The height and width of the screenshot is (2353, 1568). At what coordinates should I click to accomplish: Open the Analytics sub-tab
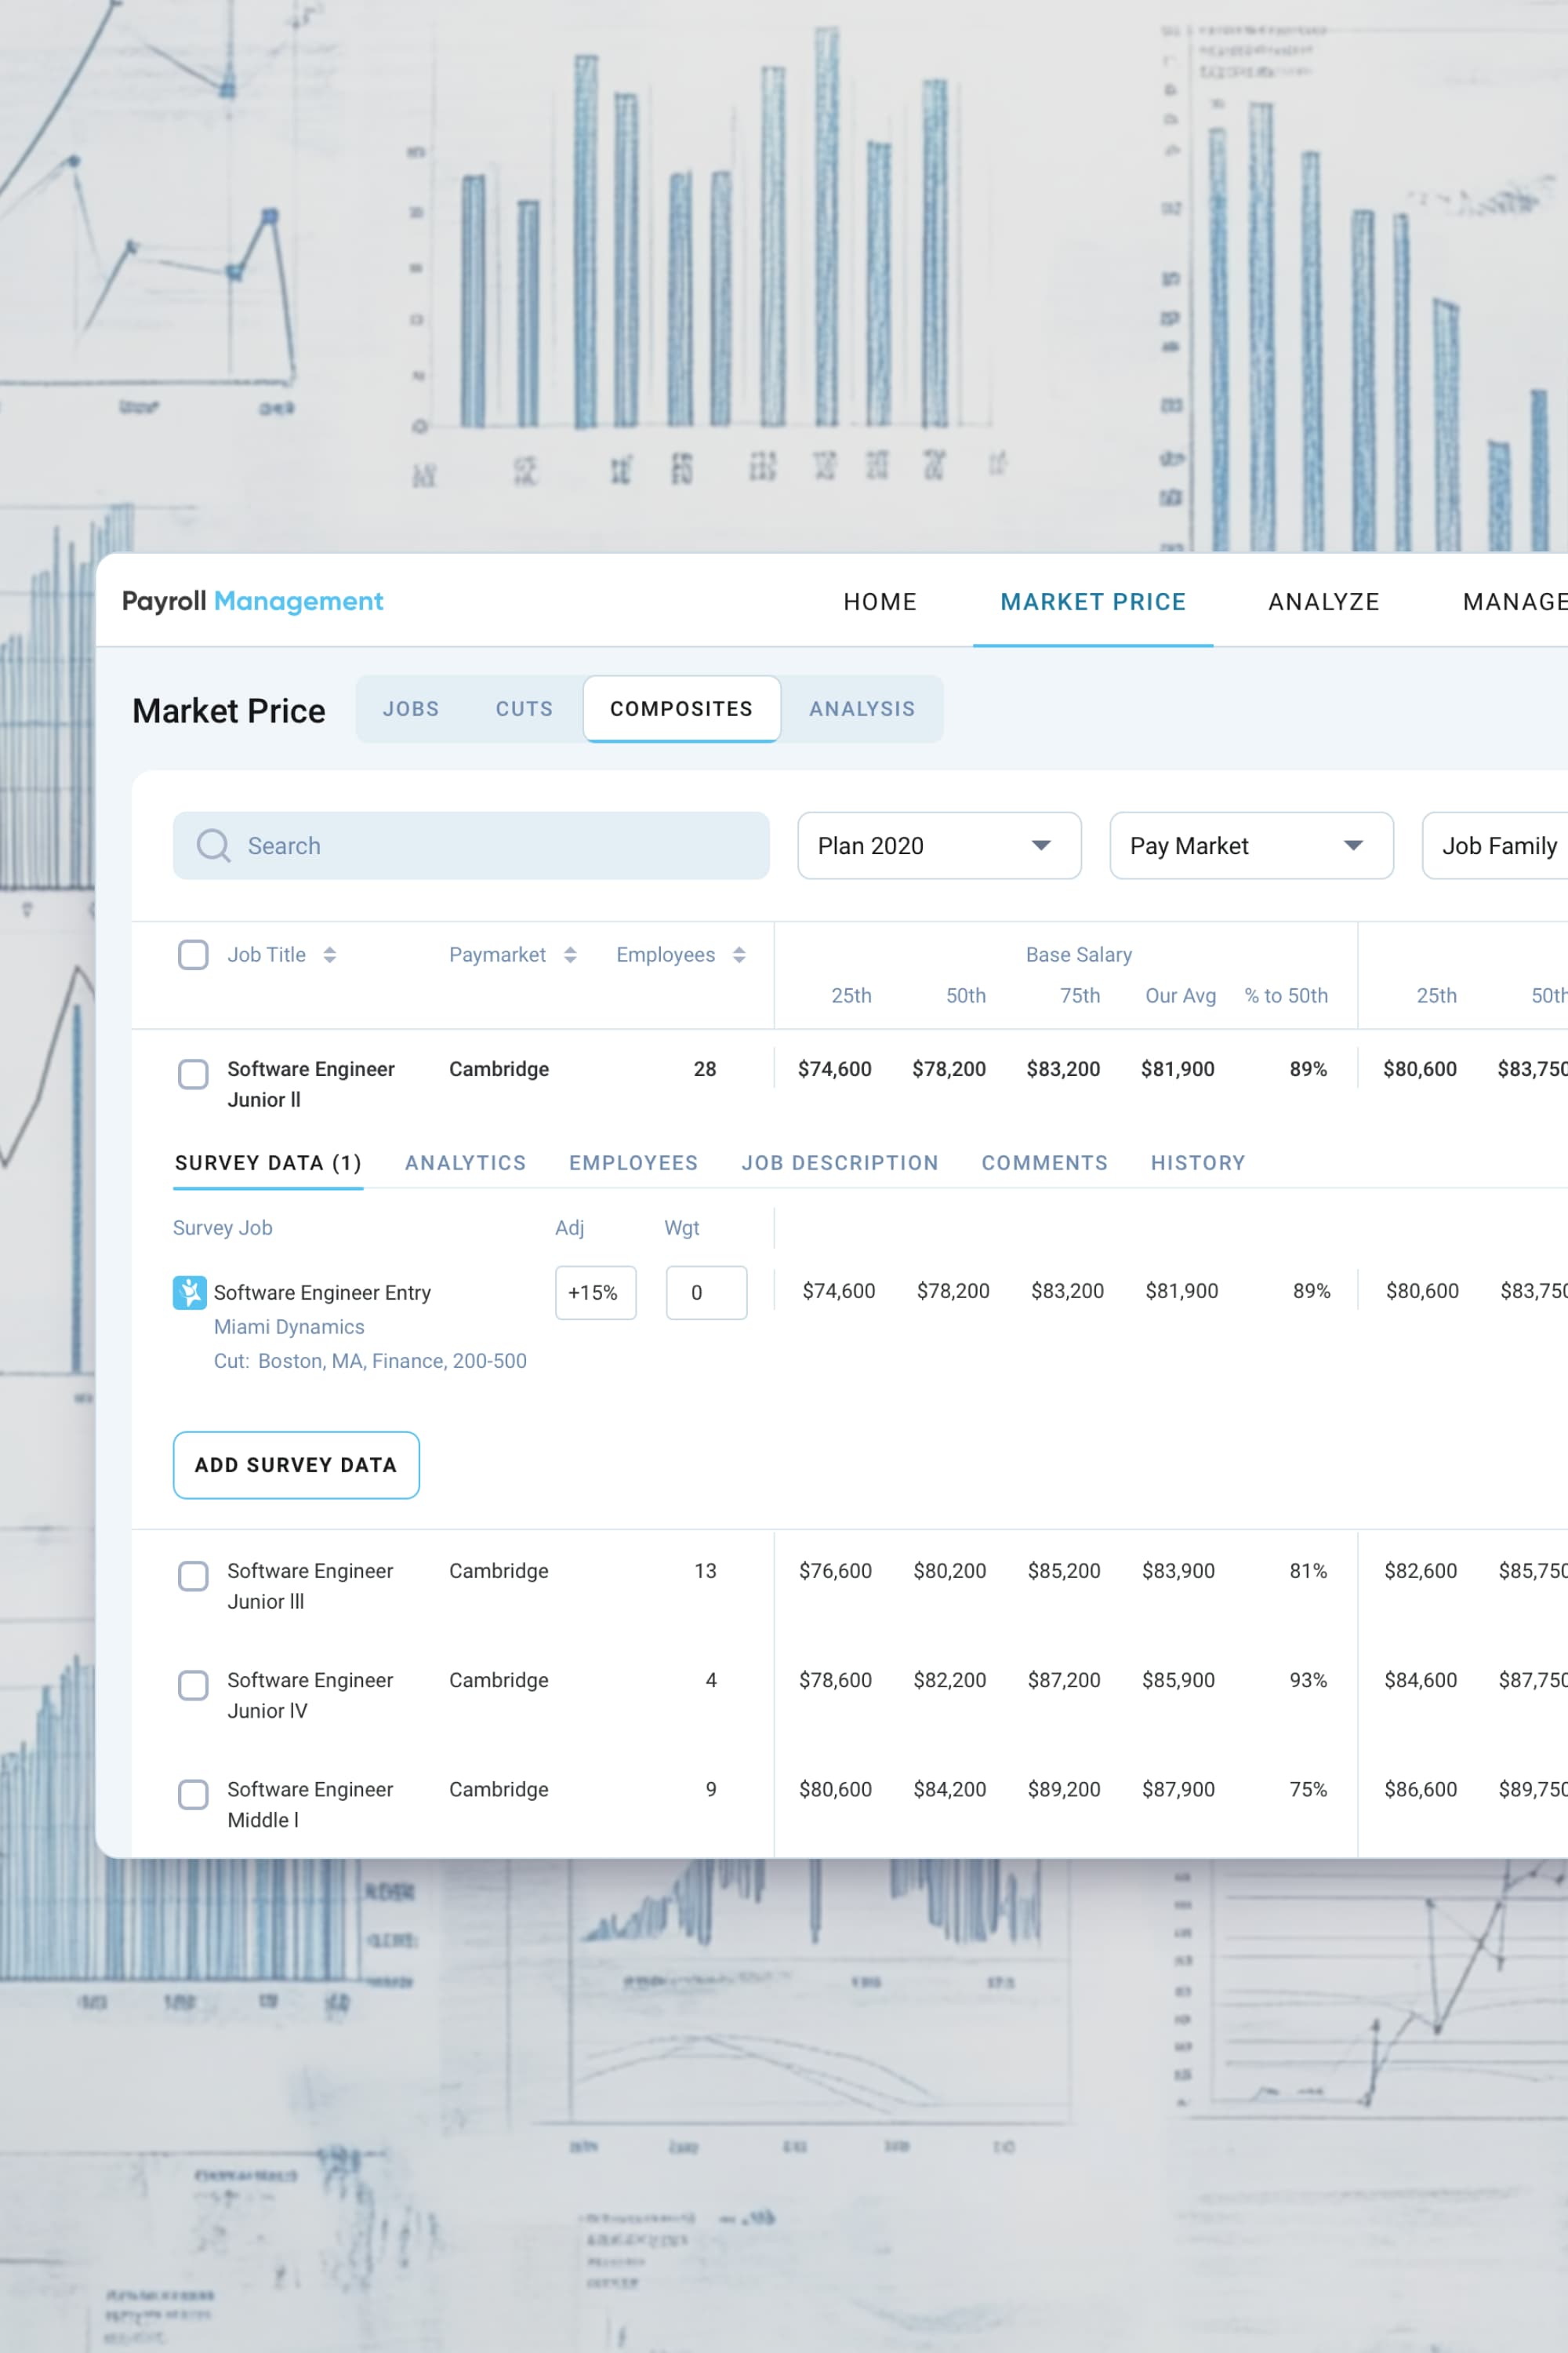click(465, 1162)
